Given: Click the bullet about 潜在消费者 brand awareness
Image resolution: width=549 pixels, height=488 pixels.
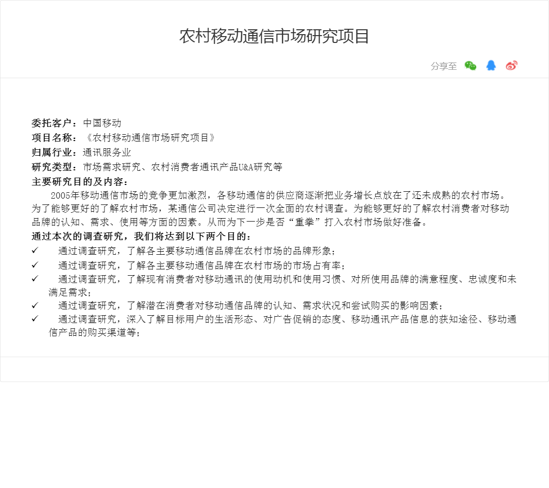Looking at the screenshot, I should point(251,305).
